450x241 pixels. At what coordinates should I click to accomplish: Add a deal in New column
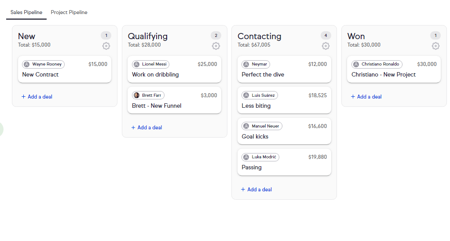click(37, 97)
